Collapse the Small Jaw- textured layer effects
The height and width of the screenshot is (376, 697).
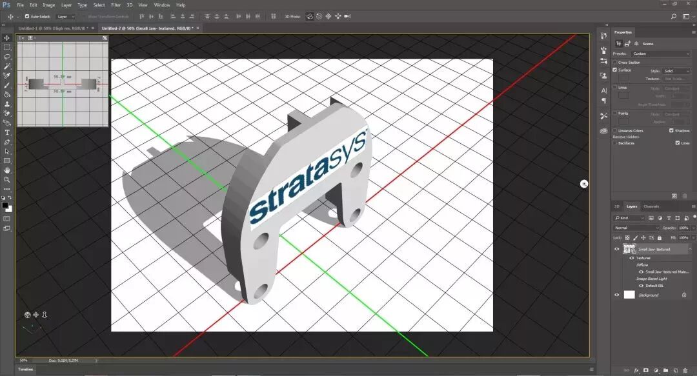point(690,250)
